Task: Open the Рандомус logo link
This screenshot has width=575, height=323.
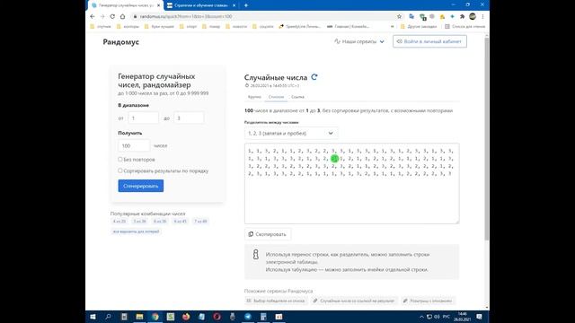Action: coord(121,42)
